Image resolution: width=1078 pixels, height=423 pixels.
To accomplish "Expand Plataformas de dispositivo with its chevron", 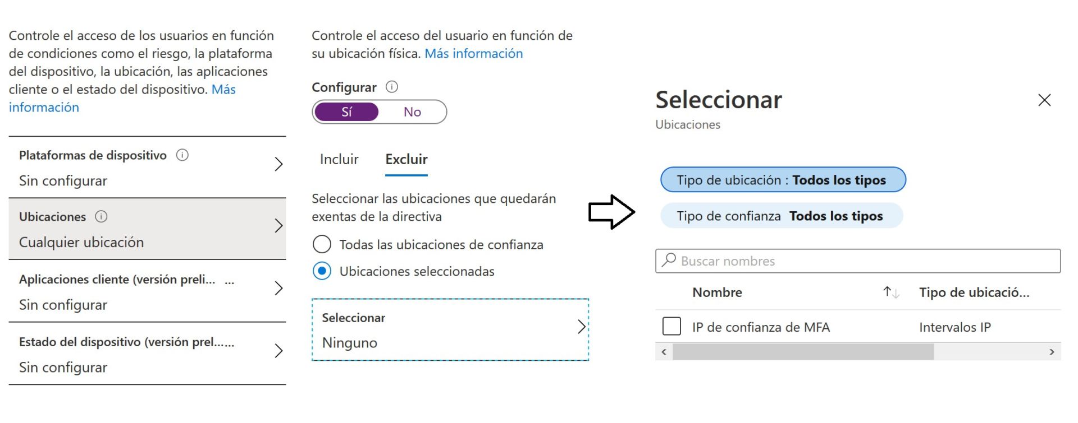I will (279, 164).
